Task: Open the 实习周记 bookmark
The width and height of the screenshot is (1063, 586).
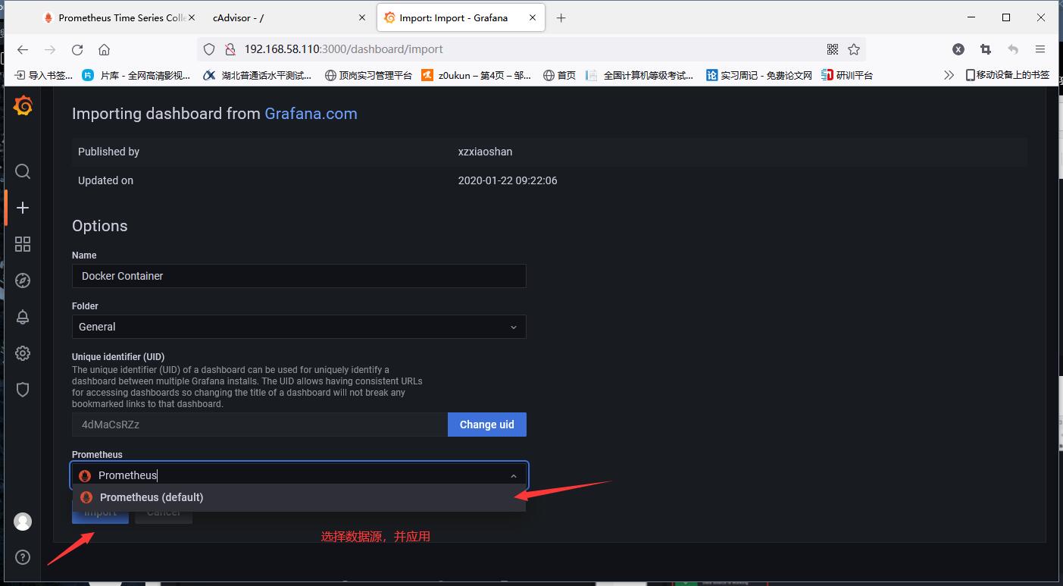Action: (x=759, y=75)
